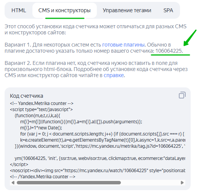Screen dimensions: 204x192
Task: Click the empty scrollbar track right of thumb
Action: (150, 182)
